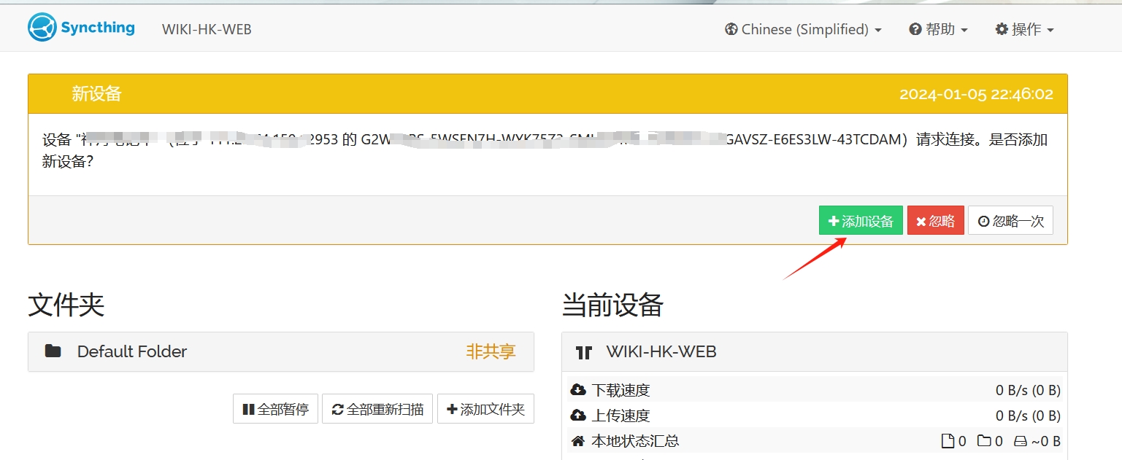
Task: Click the 忽略 button
Action: (935, 220)
